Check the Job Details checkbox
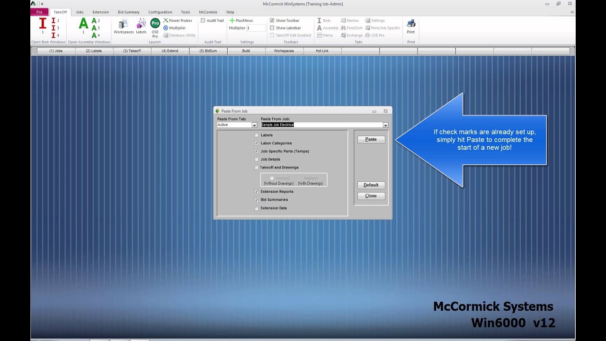Image resolution: width=606 pixels, height=341 pixels. [x=257, y=159]
